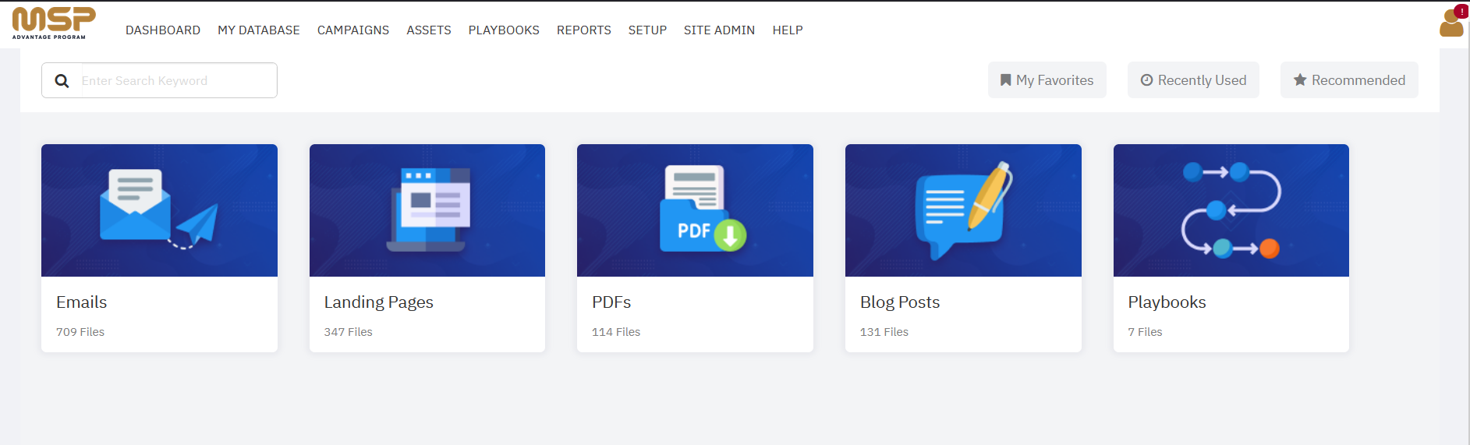Click the search magnifier icon
The image size is (1470, 445).
(x=62, y=81)
